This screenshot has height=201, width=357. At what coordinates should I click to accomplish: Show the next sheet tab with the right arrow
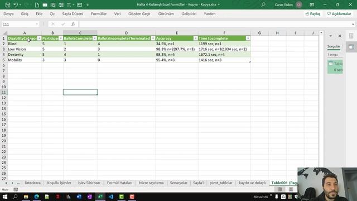12,183
